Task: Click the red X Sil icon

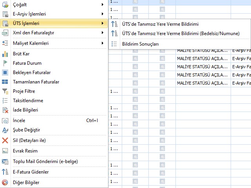Action: (5, 140)
